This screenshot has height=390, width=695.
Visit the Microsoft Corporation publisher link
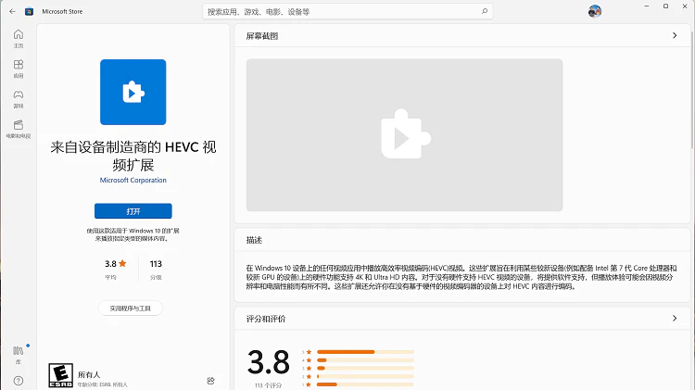133,180
